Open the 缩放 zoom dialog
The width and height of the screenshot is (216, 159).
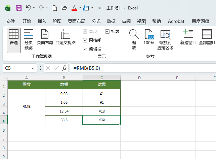[x=134, y=39]
